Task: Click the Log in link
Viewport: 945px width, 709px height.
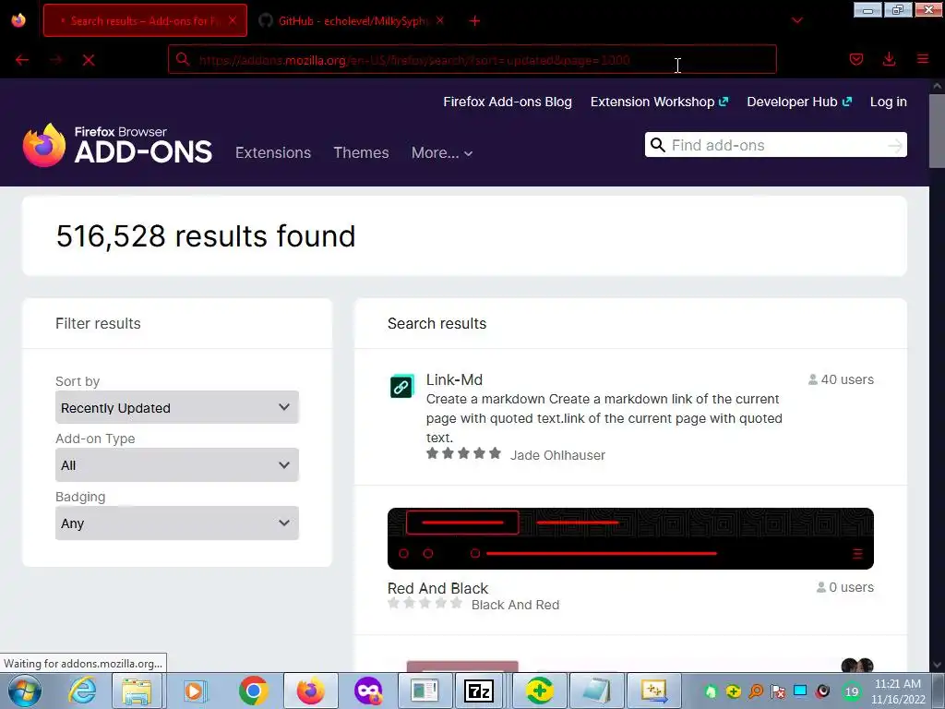Action: (889, 102)
